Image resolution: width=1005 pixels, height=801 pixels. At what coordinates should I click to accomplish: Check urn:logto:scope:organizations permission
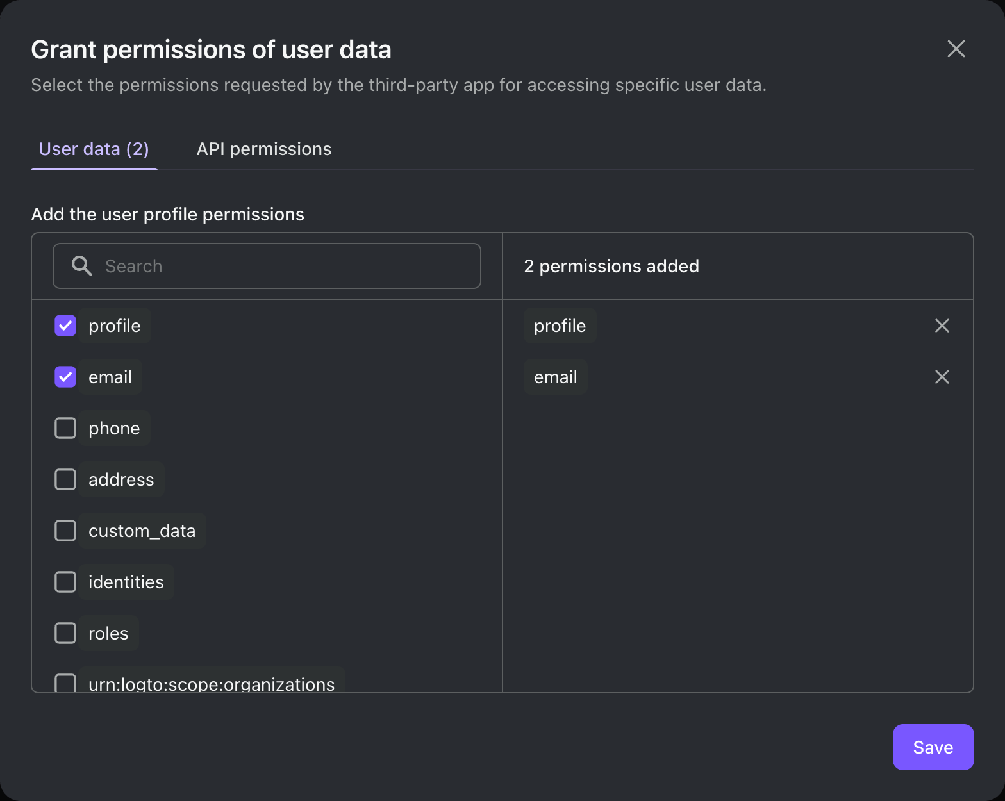pyautogui.click(x=65, y=683)
